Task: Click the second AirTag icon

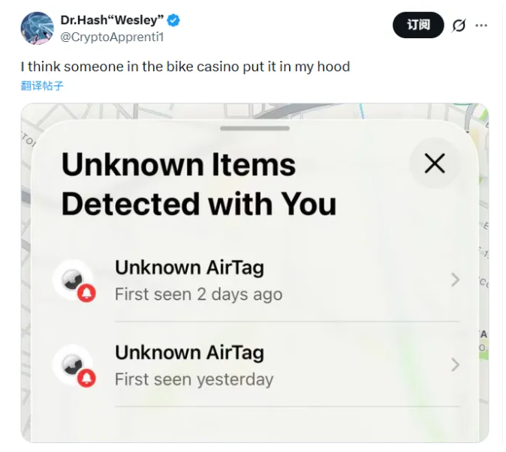Action: click(x=73, y=365)
